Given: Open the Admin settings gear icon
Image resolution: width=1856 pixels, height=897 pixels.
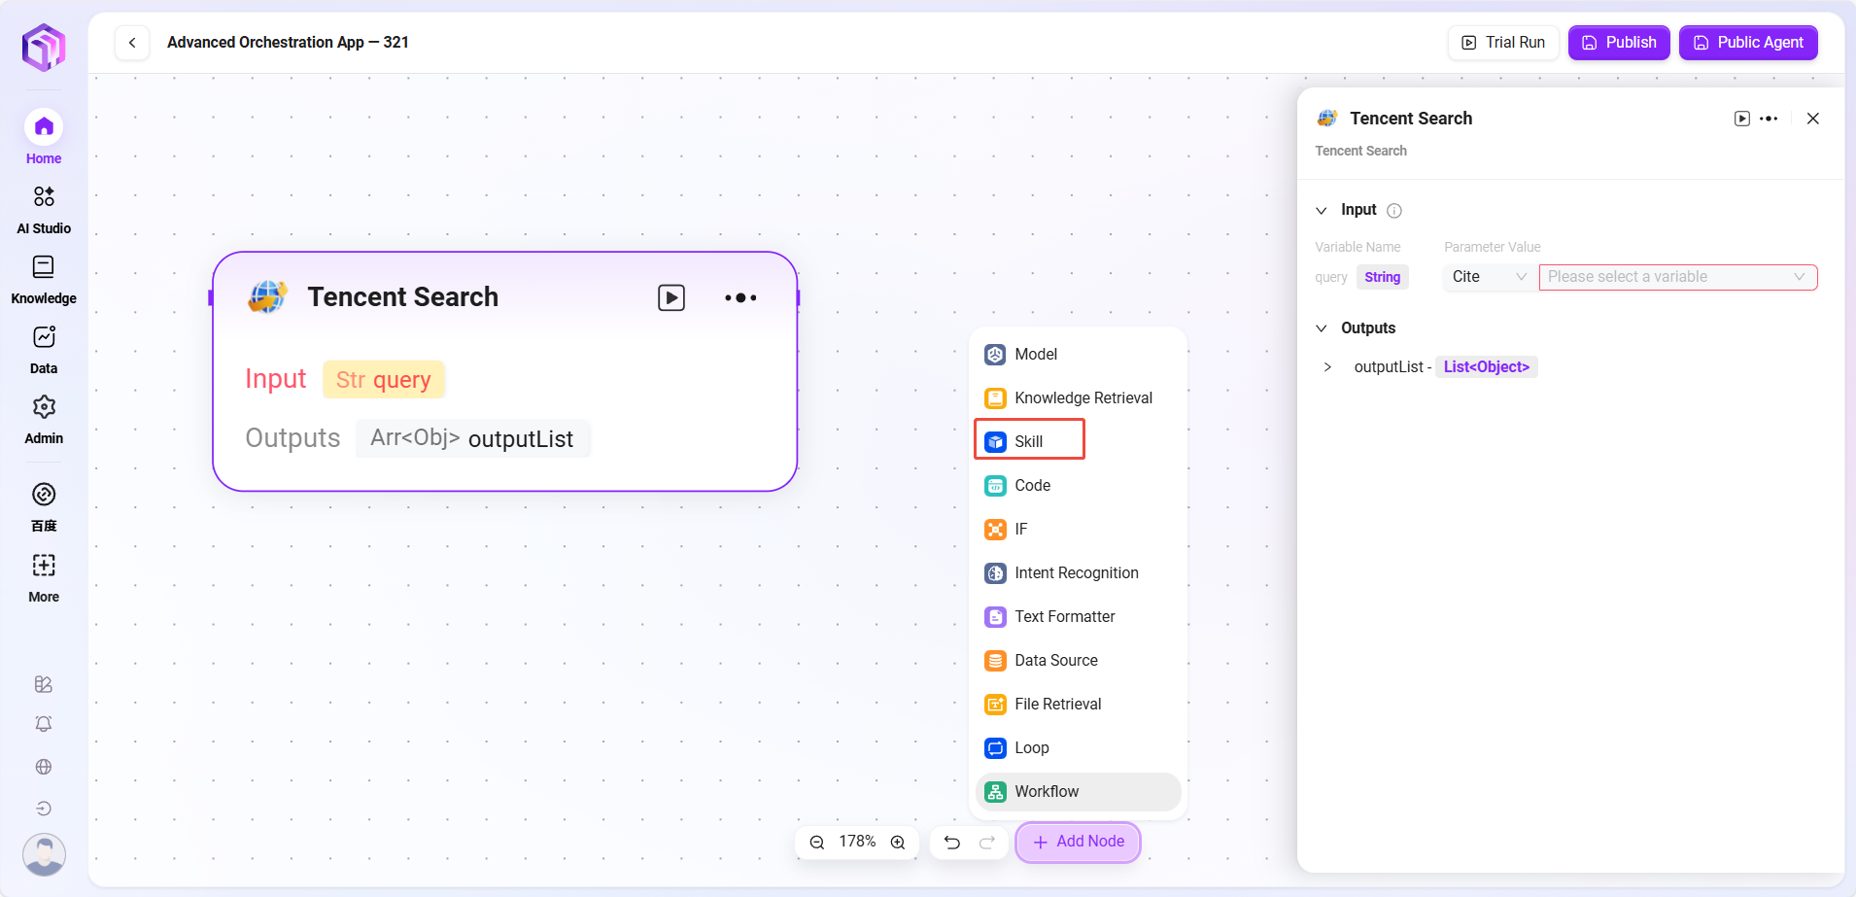Looking at the screenshot, I should coord(44,407).
